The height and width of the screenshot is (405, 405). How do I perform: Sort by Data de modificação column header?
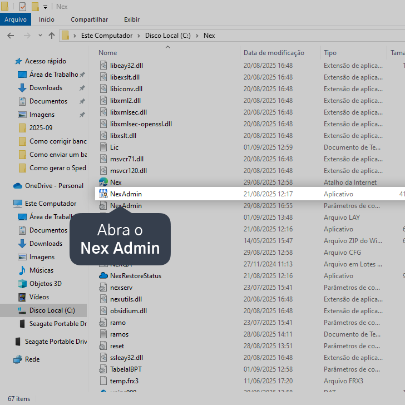[274, 53]
